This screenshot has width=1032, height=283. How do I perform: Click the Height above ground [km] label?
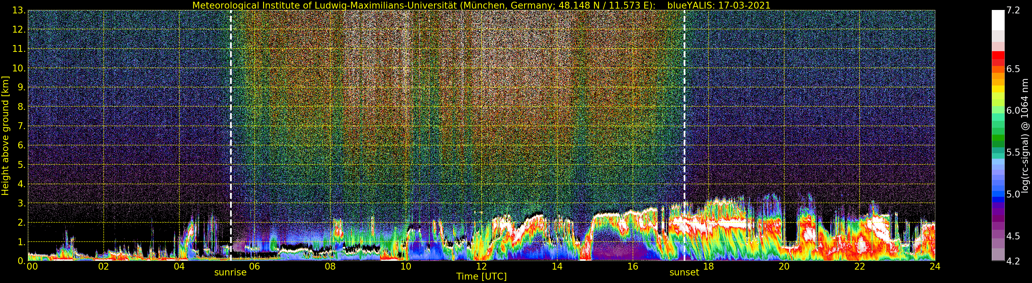click(x=5, y=135)
